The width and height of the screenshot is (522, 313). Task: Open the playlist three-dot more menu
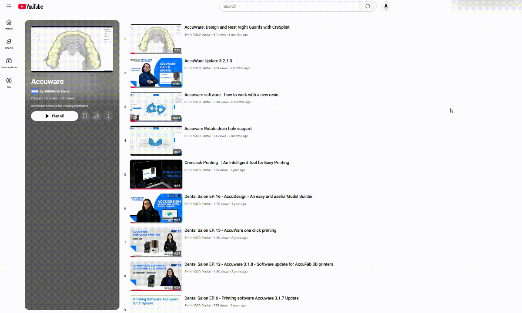tap(108, 116)
